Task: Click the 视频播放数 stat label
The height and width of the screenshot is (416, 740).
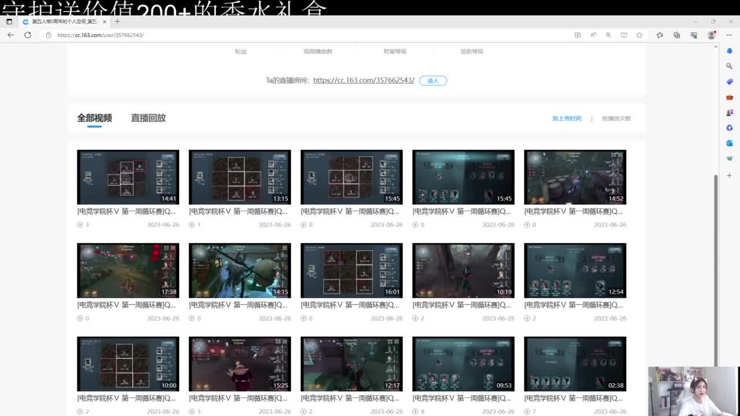Action: click(x=317, y=51)
